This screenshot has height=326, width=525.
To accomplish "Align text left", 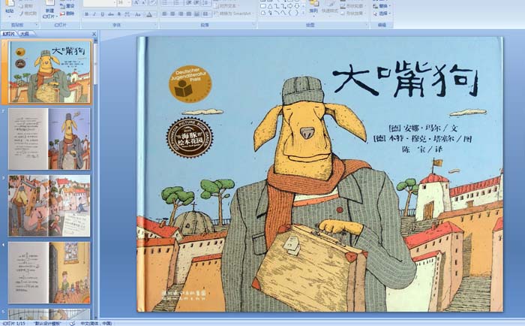I will click(x=164, y=14).
